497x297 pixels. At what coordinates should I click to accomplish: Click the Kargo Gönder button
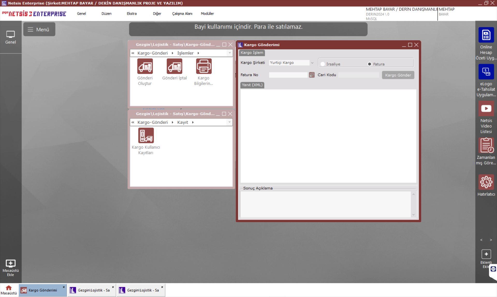[x=398, y=75]
